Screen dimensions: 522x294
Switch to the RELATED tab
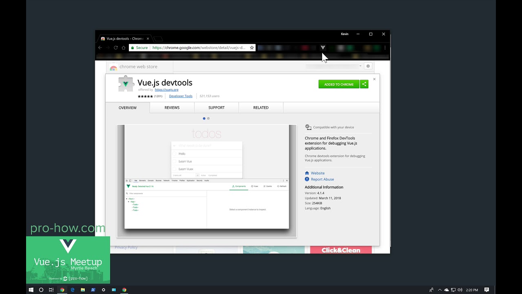point(261,108)
